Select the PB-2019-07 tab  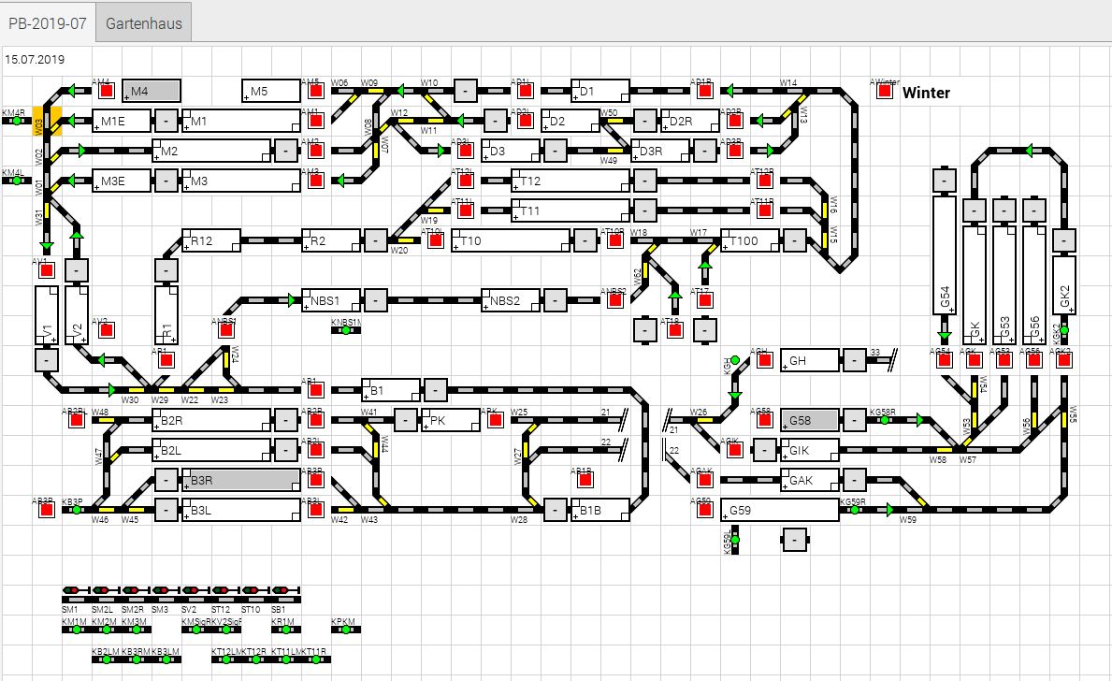[x=48, y=22]
